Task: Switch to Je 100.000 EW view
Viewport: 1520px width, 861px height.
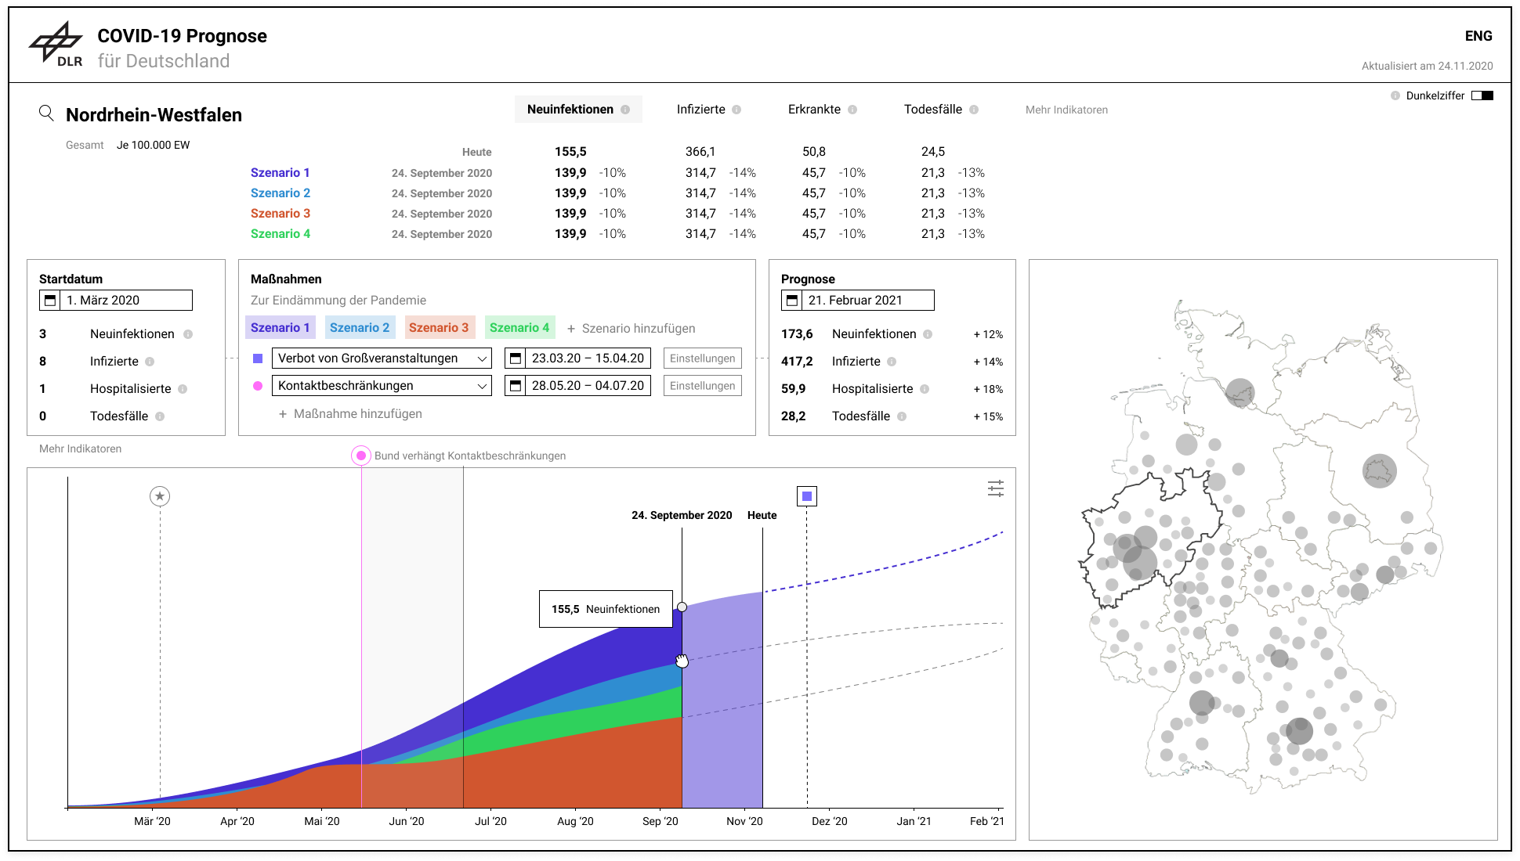Action: coord(154,145)
